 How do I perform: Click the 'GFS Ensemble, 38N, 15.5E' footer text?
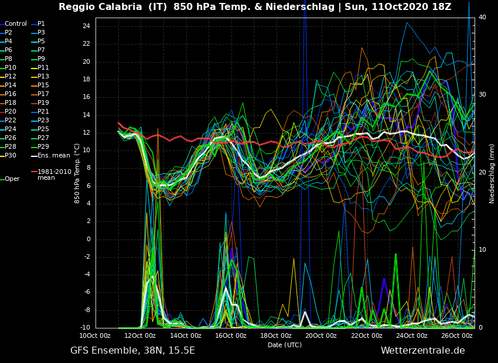tap(132, 351)
